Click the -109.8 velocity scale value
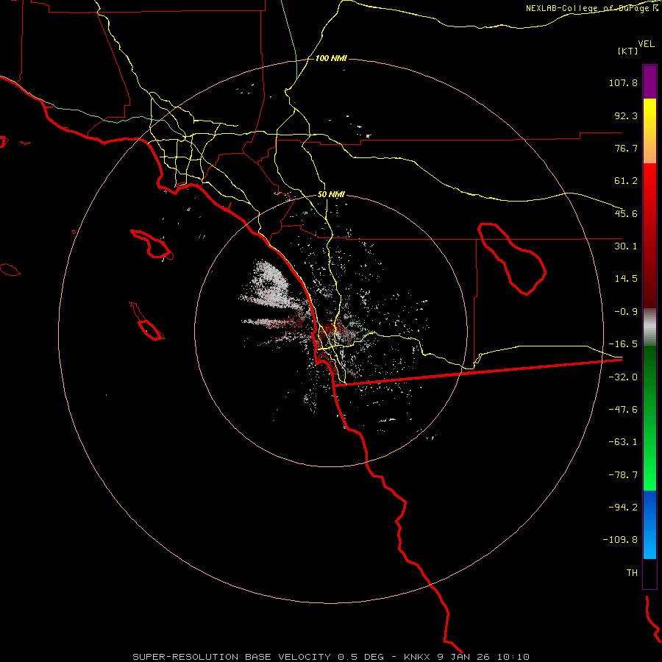Viewport: 662px width, 662px height. pos(620,540)
